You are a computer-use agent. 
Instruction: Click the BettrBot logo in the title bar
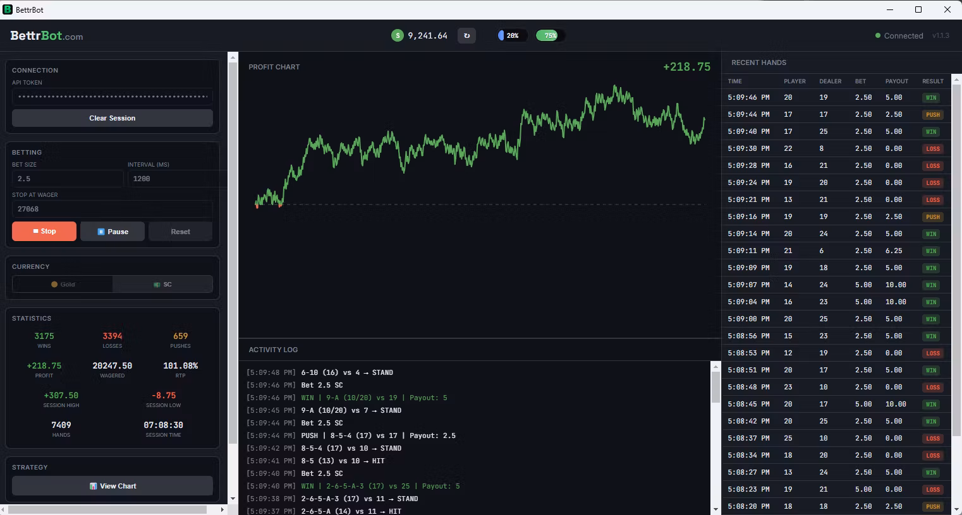coord(8,9)
